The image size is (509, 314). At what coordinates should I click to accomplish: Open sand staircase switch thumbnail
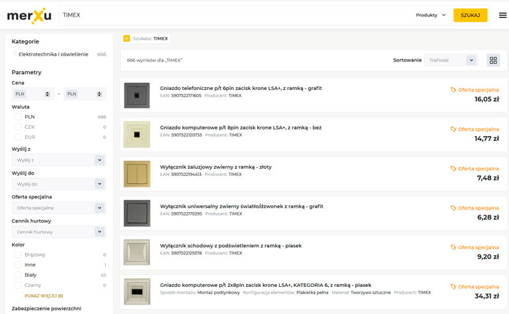137,253
